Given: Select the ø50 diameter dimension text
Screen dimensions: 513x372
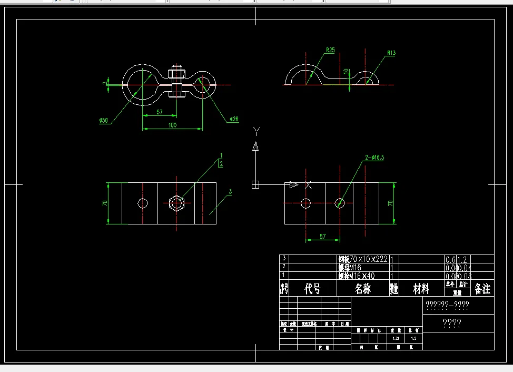Looking at the screenshot, I should click(103, 120).
